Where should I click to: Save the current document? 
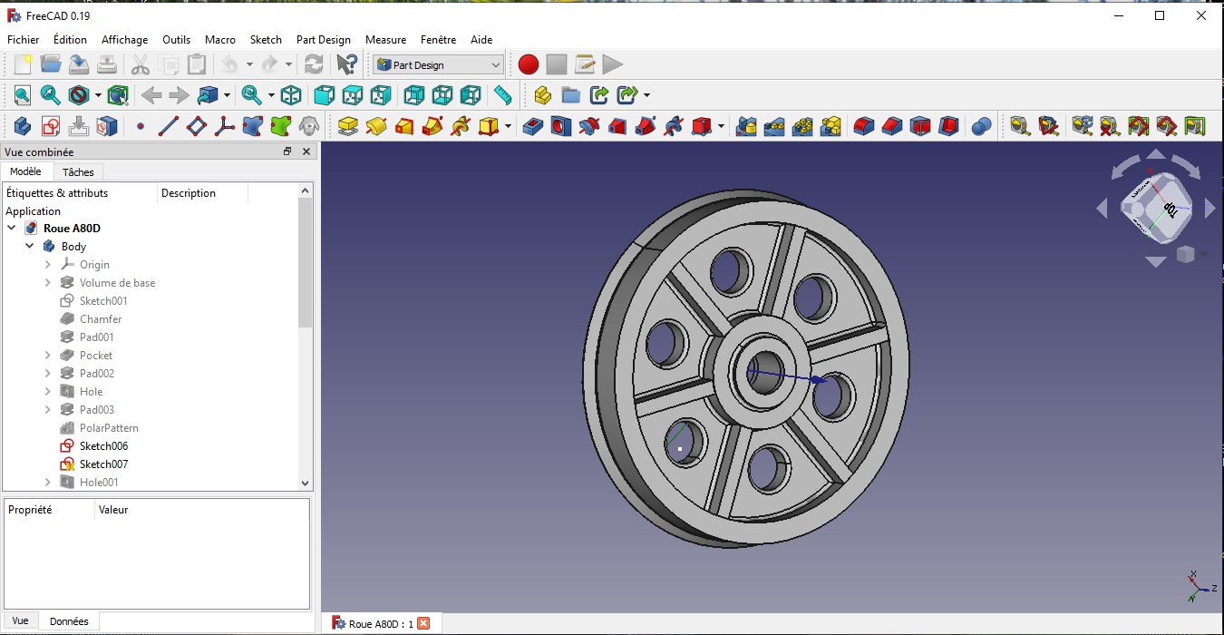(79, 64)
